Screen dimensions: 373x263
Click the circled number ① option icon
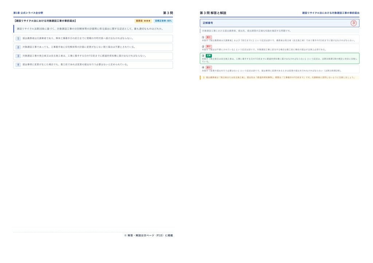click(18, 39)
